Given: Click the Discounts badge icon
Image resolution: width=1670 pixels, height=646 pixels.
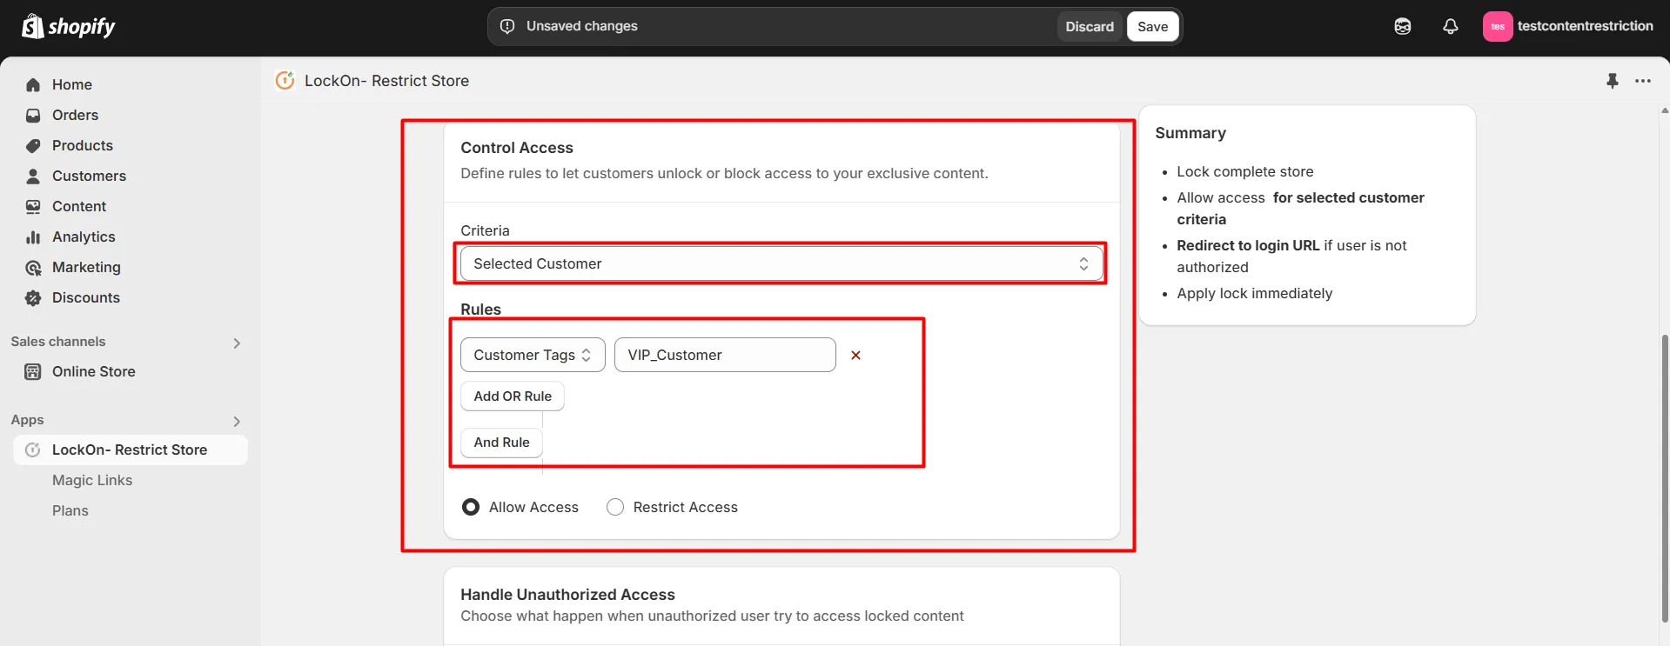Looking at the screenshot, I should 33,297.
